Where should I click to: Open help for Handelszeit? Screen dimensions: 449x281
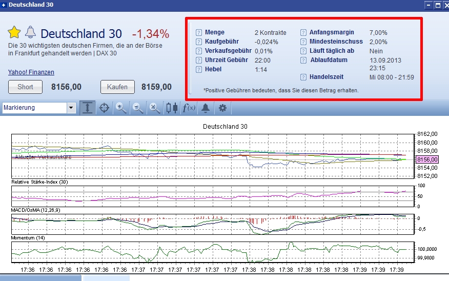tap(303, 77)
